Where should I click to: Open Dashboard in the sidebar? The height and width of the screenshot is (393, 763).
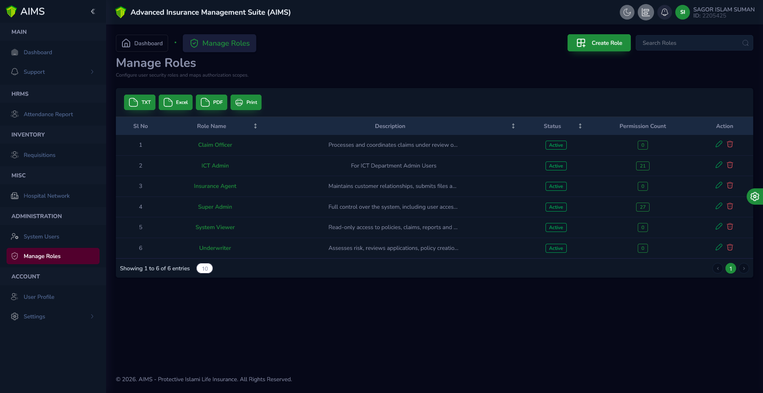point(53,52)
